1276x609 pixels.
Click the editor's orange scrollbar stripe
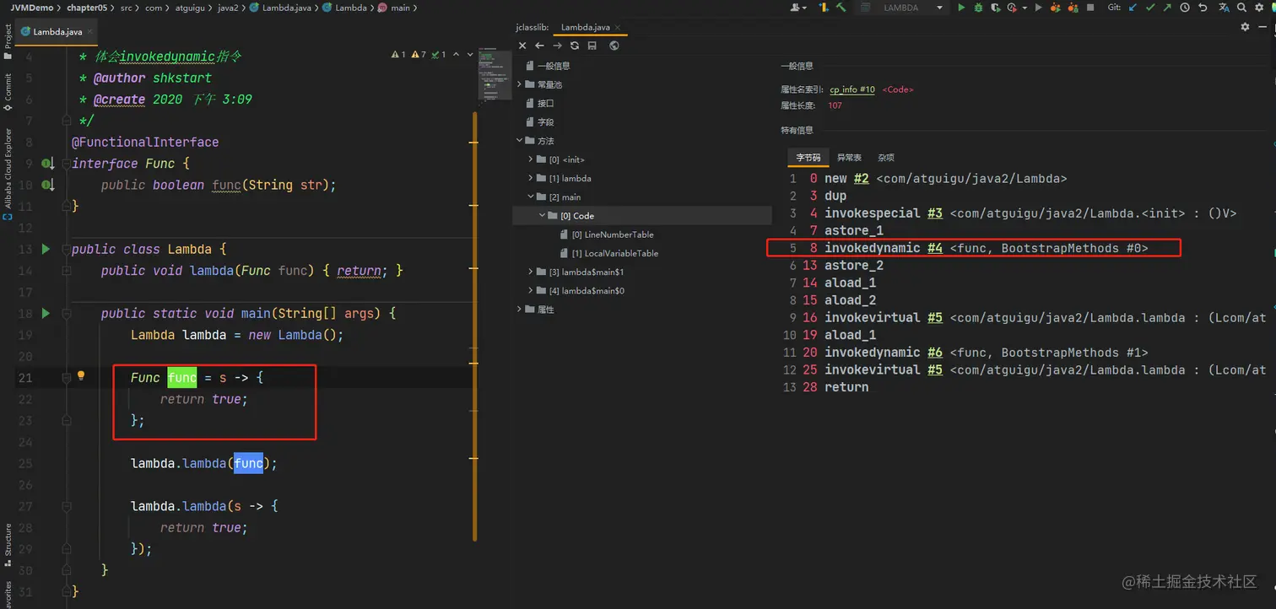point(476,326)
